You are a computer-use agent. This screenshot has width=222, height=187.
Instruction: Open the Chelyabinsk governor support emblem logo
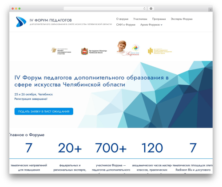tap(94, 51)
